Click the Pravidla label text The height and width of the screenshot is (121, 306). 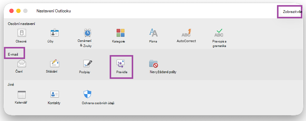point(121,72)
